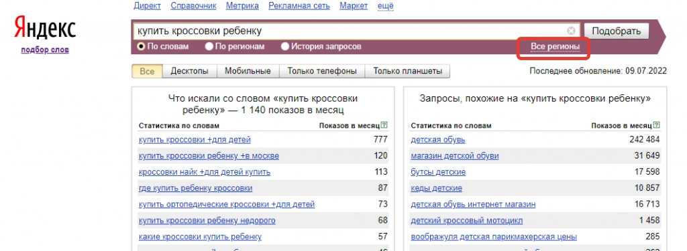
Task: Click the Подобрать button
Action: [x=616, y=31]
